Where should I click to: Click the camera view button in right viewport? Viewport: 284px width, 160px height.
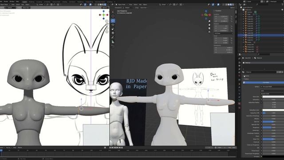coord(209,28)
